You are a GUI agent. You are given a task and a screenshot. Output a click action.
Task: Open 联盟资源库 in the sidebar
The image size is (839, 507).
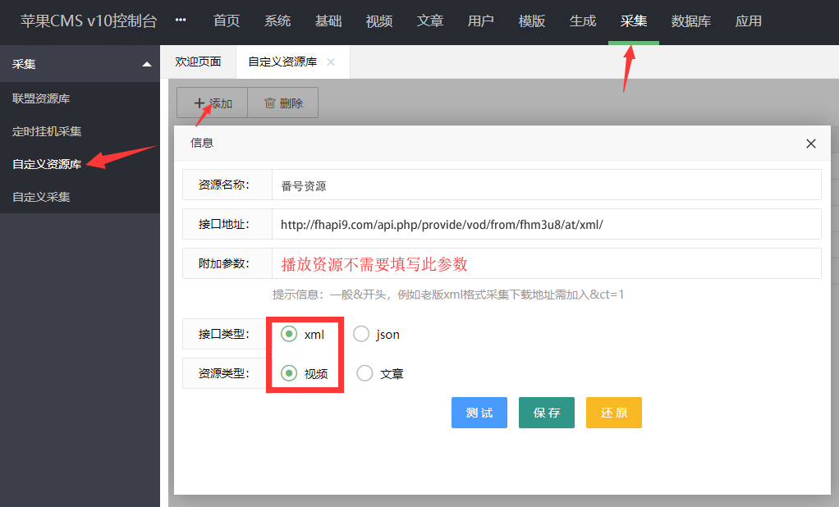click(41, 98)
